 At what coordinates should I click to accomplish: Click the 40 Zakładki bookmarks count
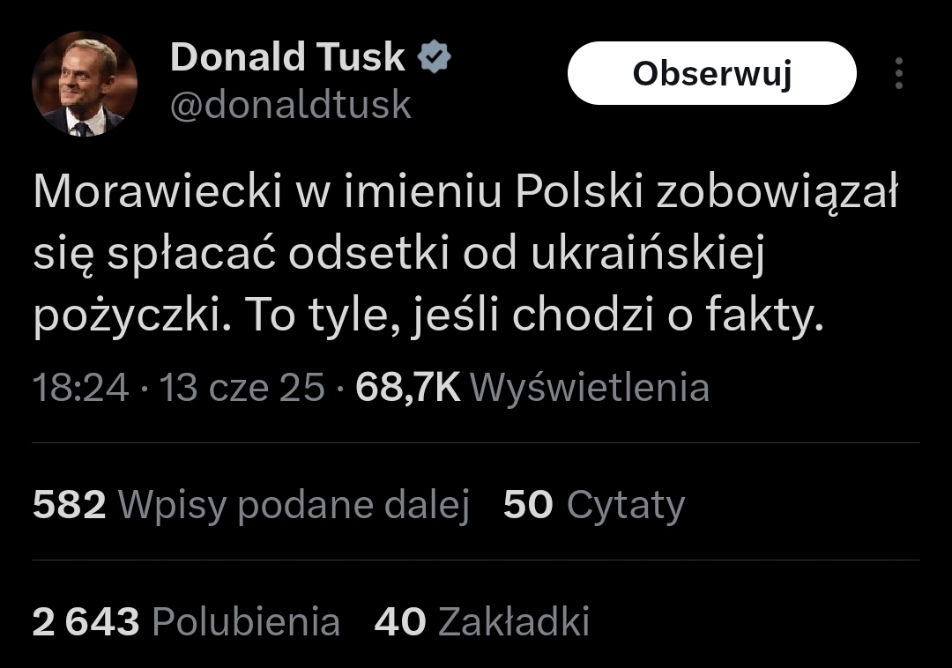(481, 622)
